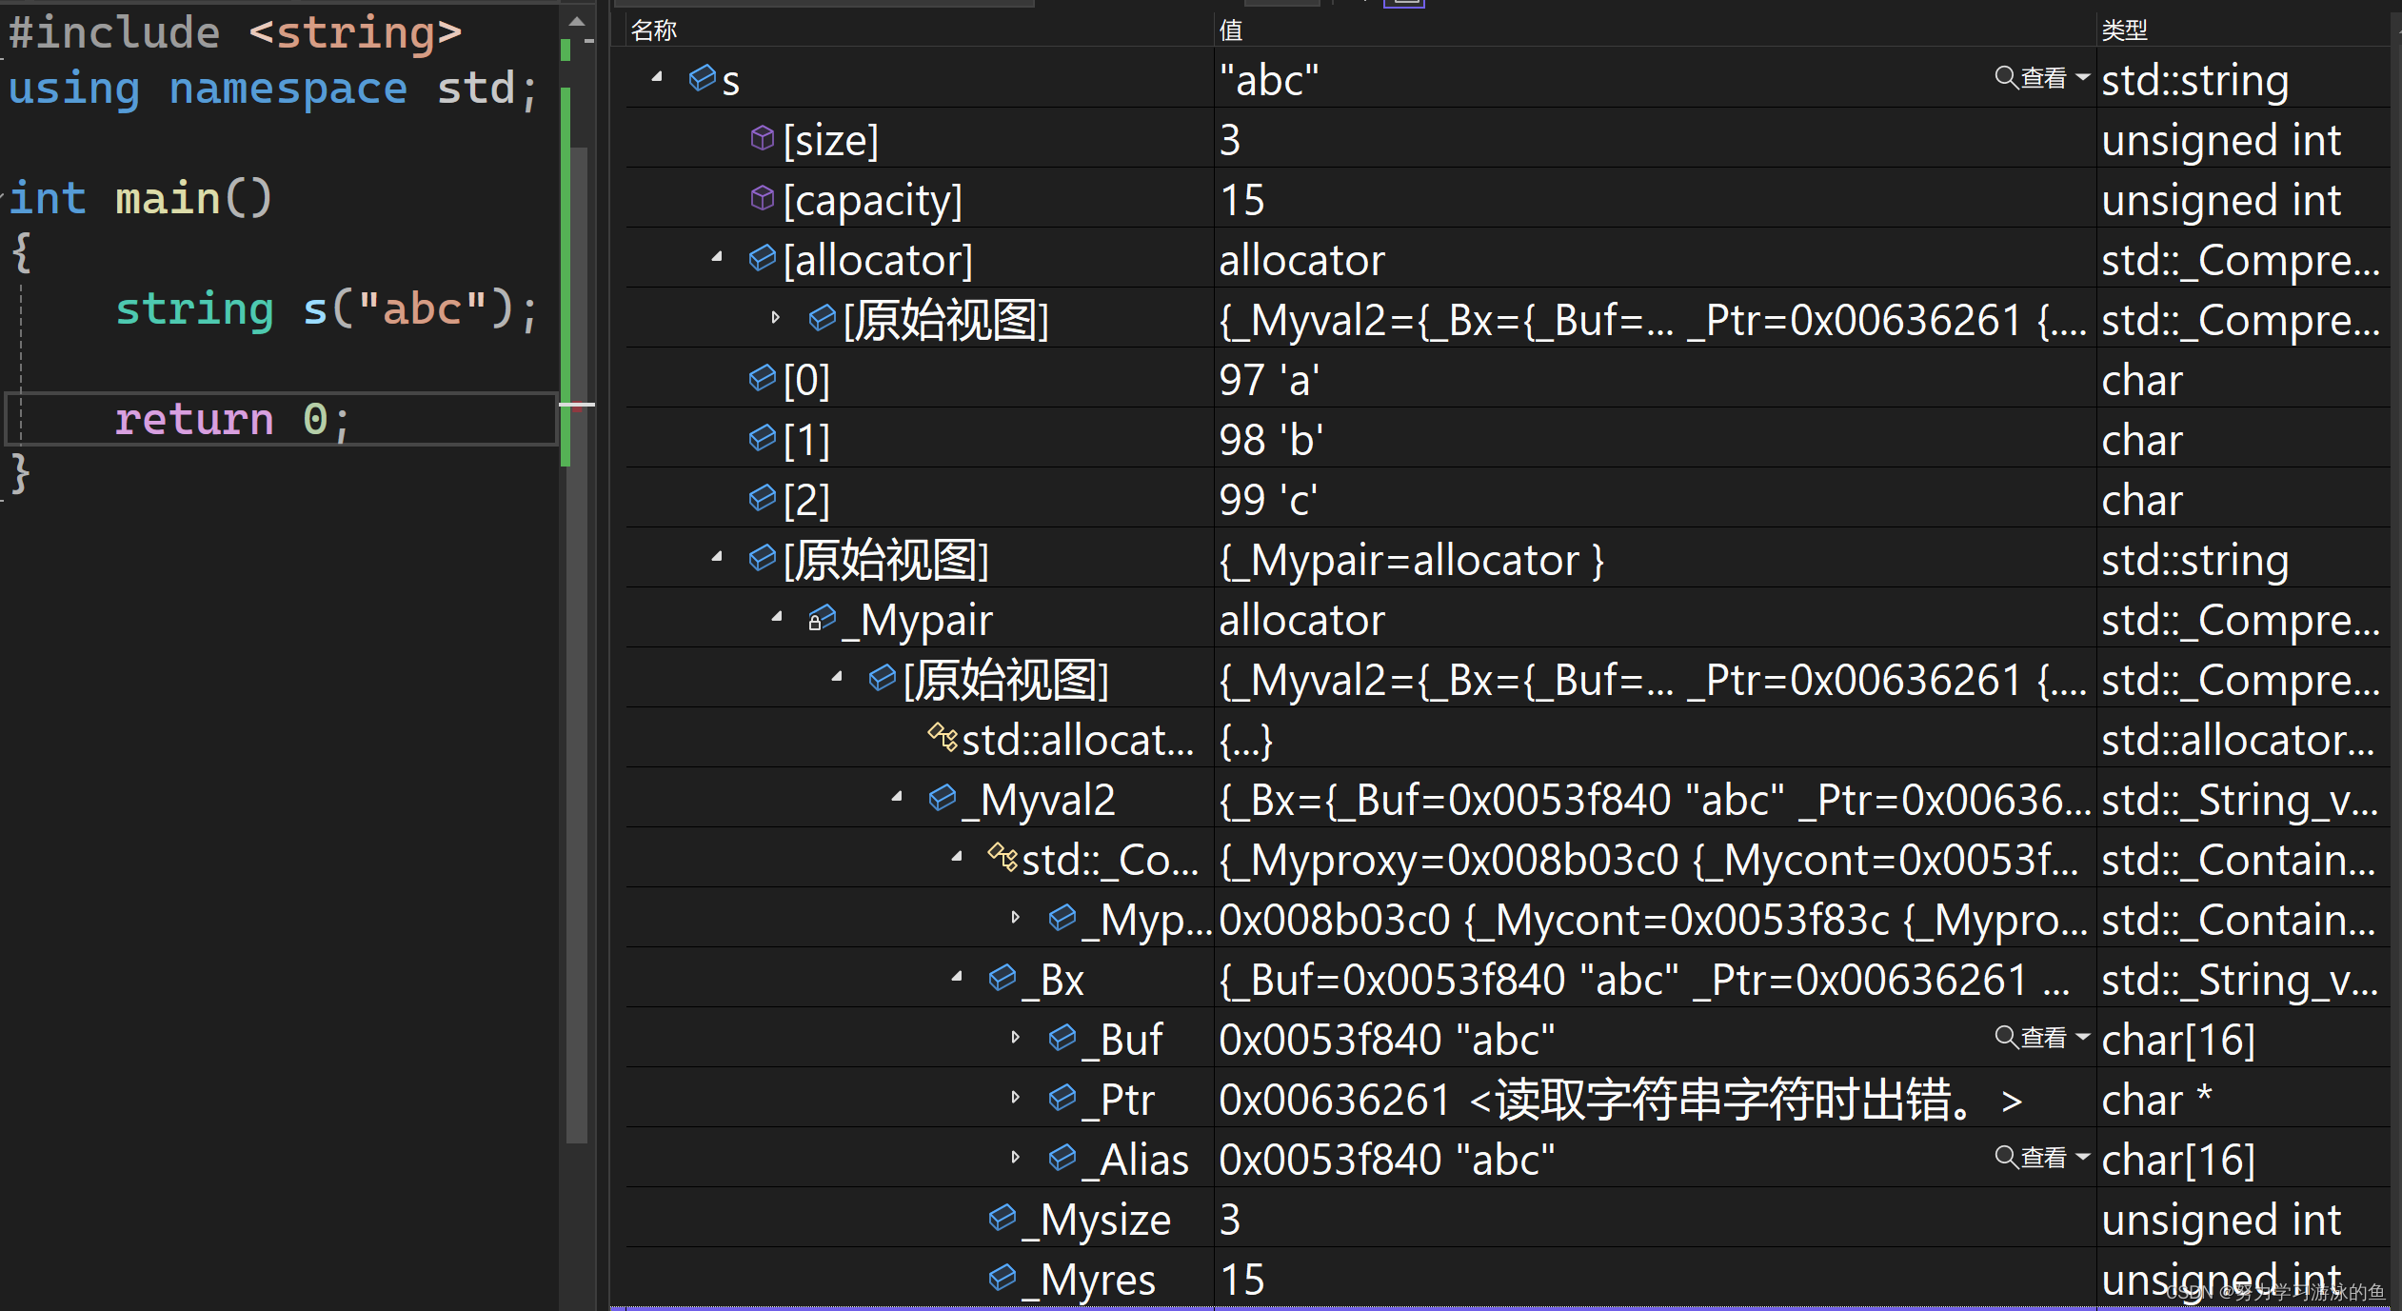Click the int main() line
The image size is (2402, 1311).
[x=140, y=198]
